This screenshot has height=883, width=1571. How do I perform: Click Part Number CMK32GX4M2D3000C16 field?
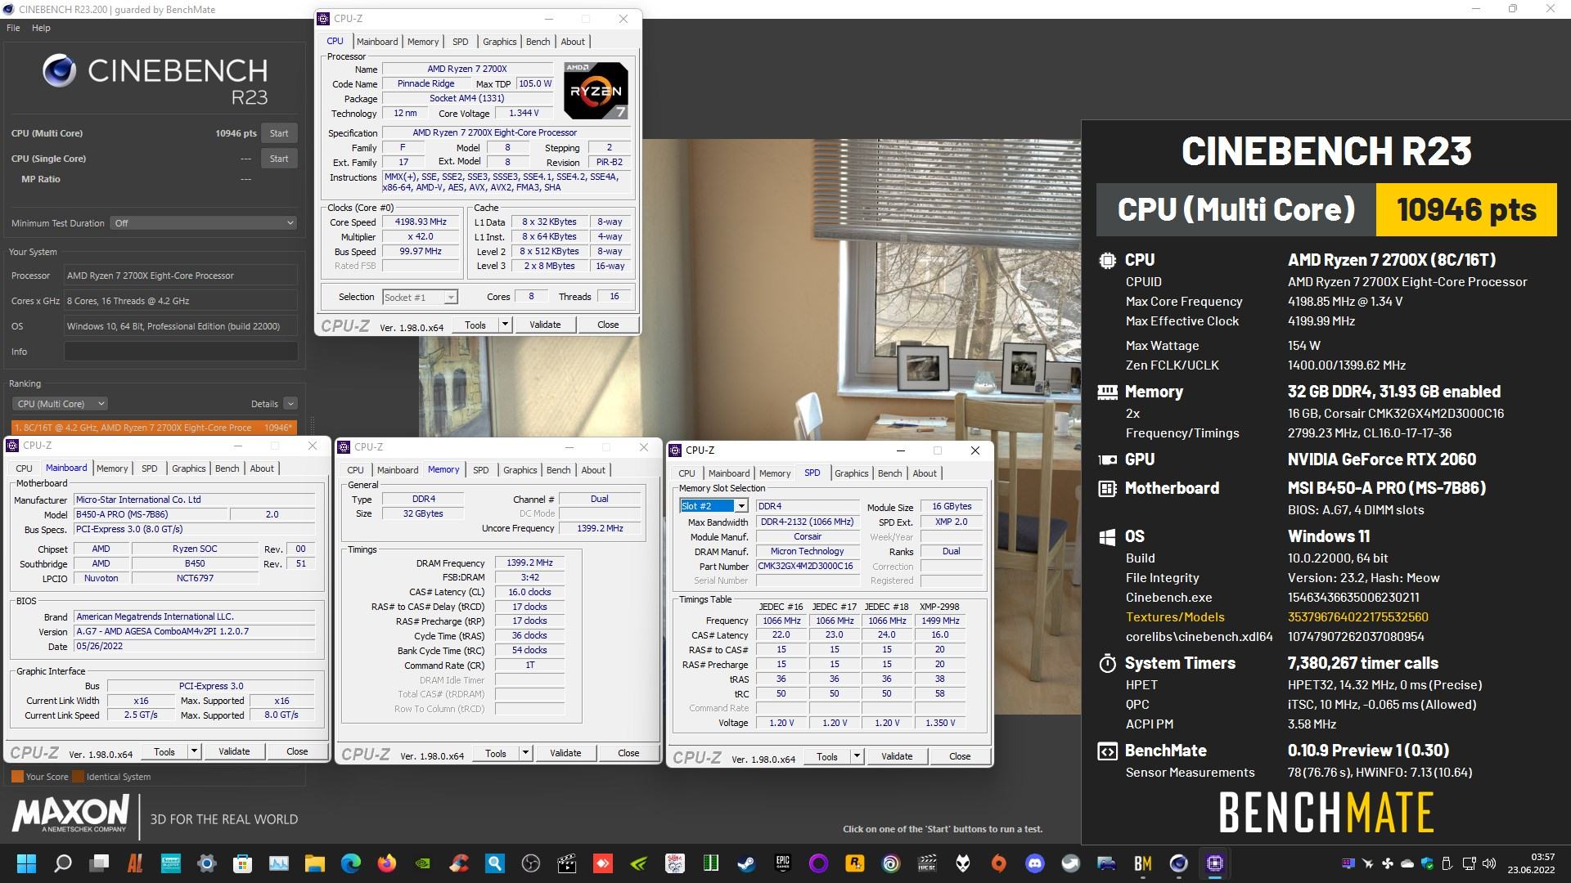tap(807, 566)
